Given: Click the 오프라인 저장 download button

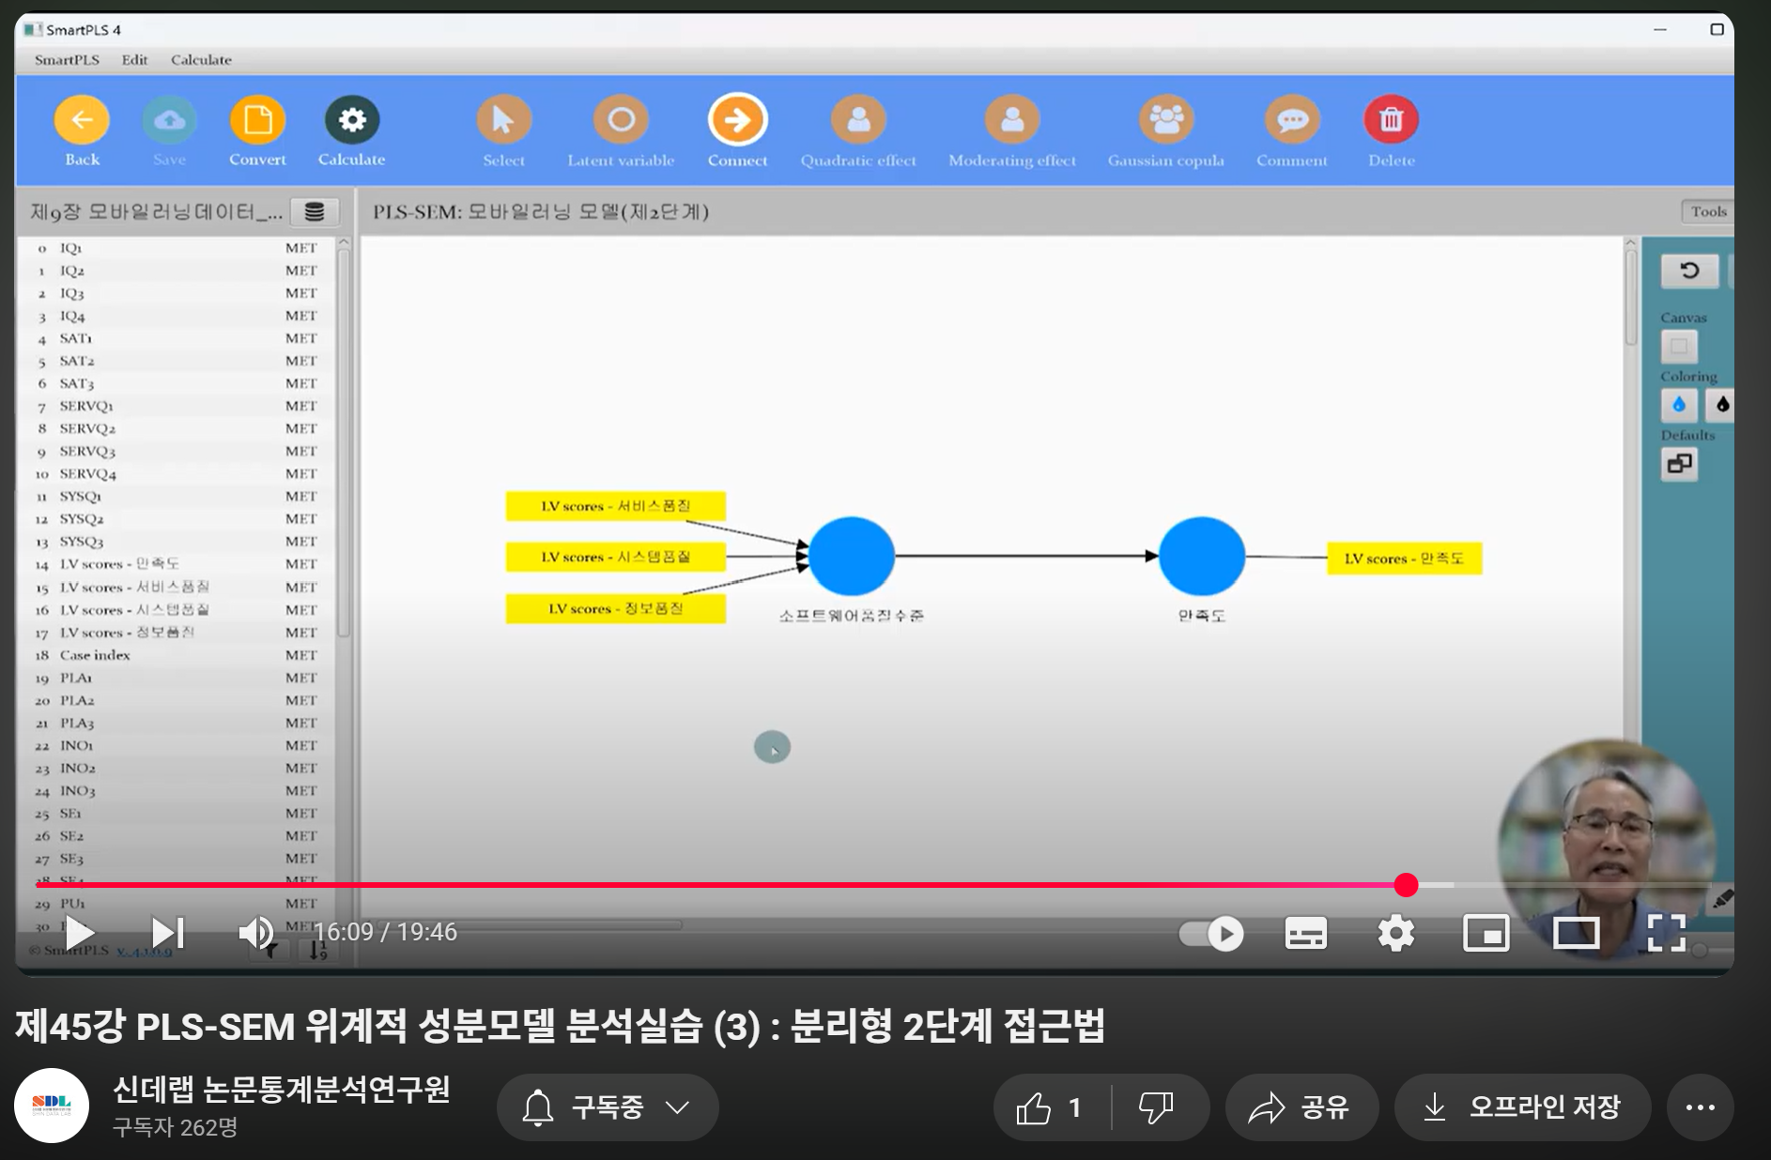Looking at the screenshot, I should click(1522, 1108).
